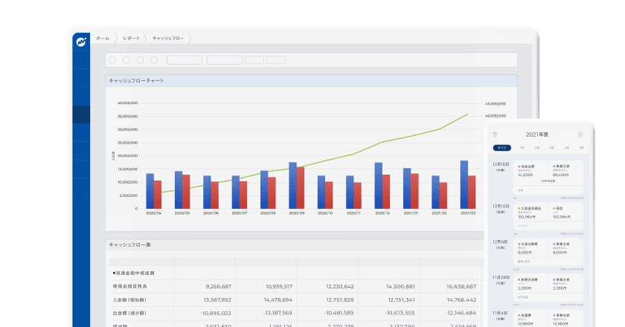625x327 pixels.
Task: Switch to the 4月 tab on phone
Action: point(566,148)
